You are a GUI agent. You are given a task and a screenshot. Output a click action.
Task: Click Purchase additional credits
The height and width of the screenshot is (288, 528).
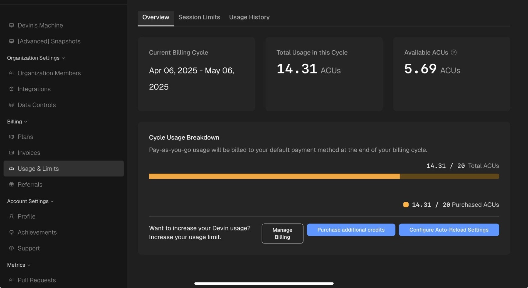351,230
